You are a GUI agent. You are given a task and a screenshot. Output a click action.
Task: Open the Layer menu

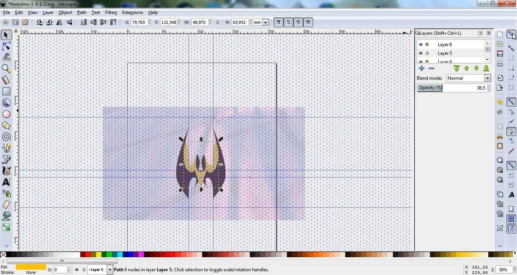tap(48, 12)
